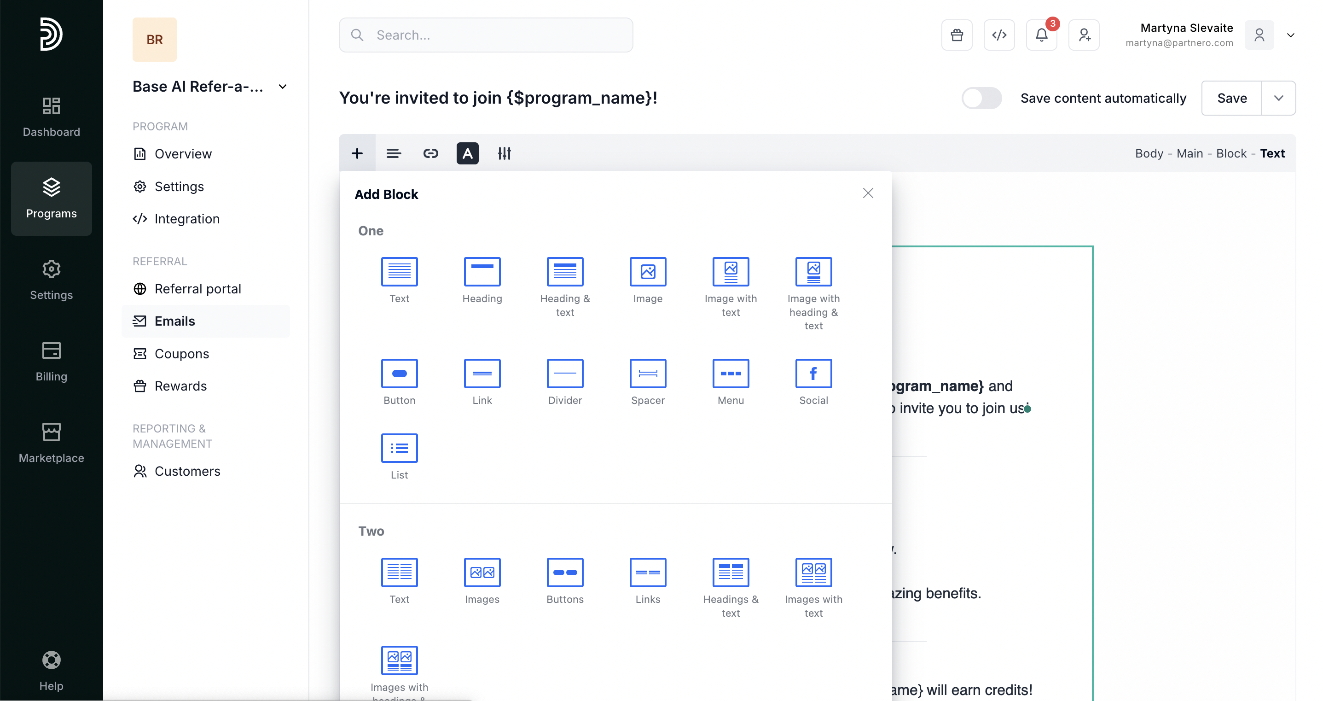Choose the Spacer block
The width and height of the screenshot is (1323, 701).
click(648, 373)
